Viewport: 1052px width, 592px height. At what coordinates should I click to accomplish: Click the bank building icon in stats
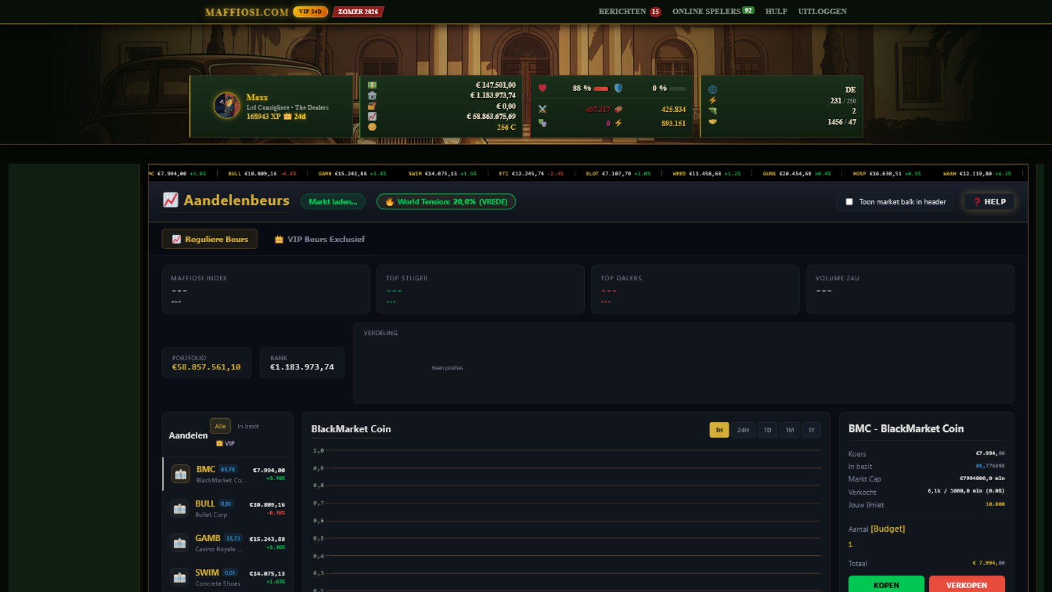[372, 95]
